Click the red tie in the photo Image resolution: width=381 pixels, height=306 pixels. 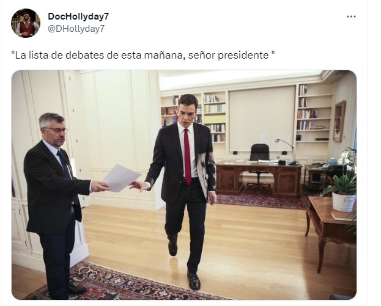[x=187, y=156]
